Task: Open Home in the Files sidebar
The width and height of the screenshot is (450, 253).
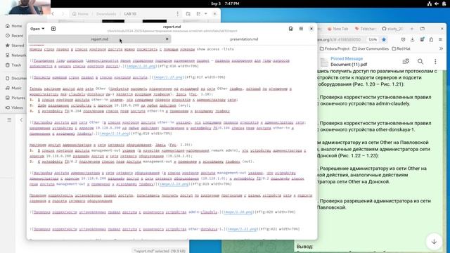Action: click(14, 26)
